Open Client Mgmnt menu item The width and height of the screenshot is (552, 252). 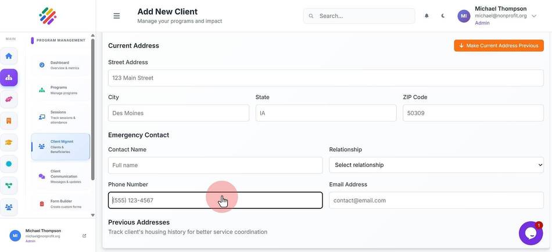tap(60, 147)
